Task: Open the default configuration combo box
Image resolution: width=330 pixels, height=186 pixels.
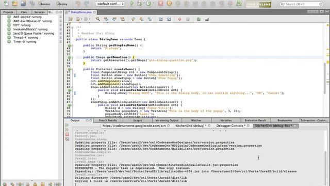Action: 110,4
